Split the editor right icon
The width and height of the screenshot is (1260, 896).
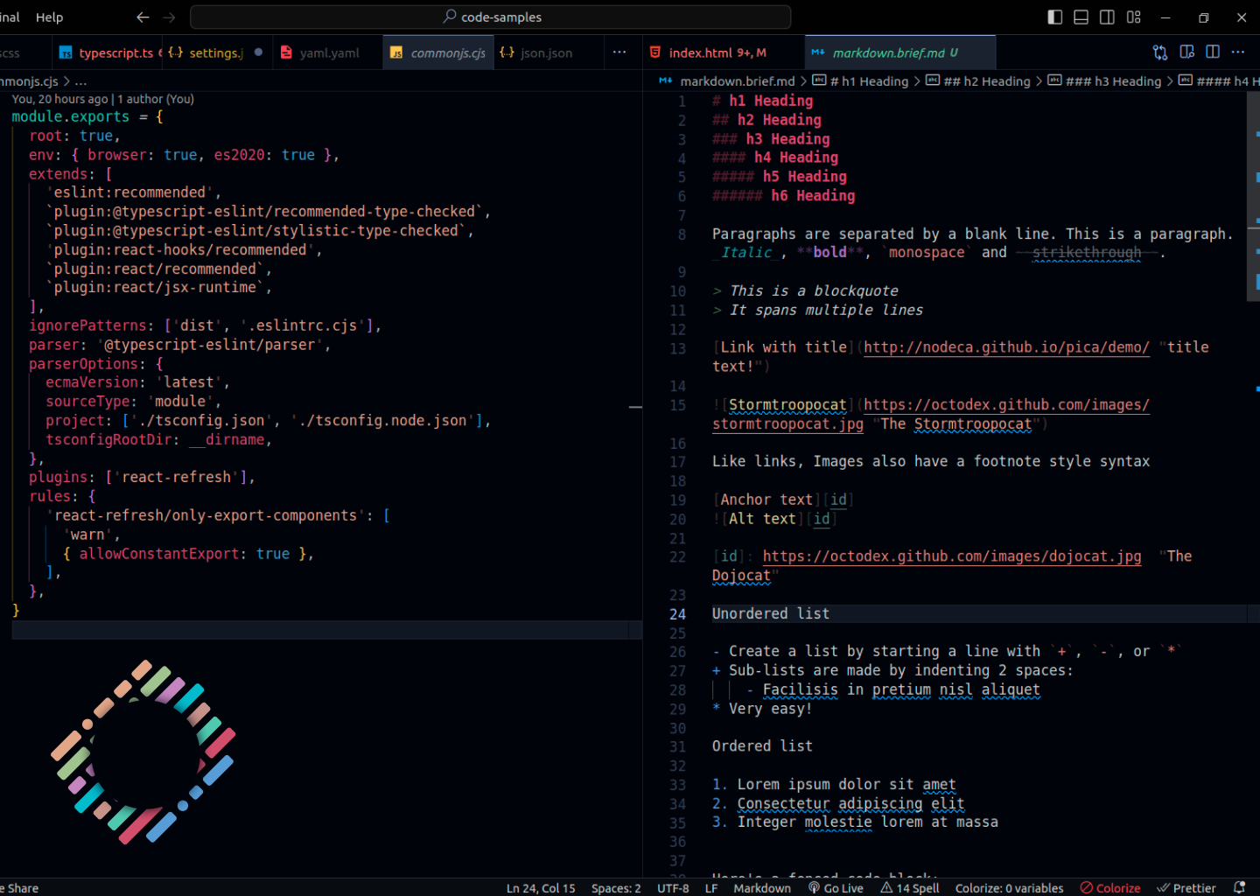coord(1213,52)
